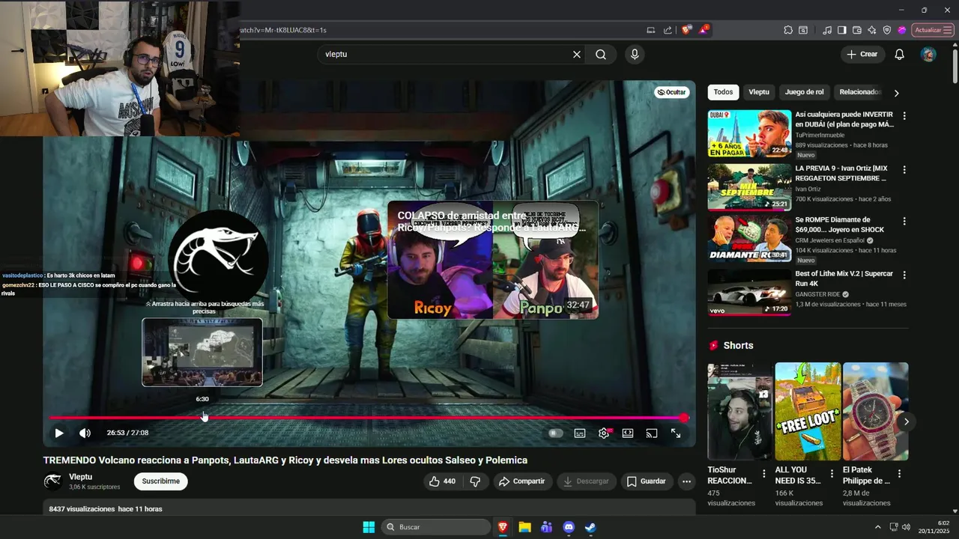The width and height of the screenshot is (959, 539).
Task: Open options for LA PREVIA 9 video
Action: 904,170
